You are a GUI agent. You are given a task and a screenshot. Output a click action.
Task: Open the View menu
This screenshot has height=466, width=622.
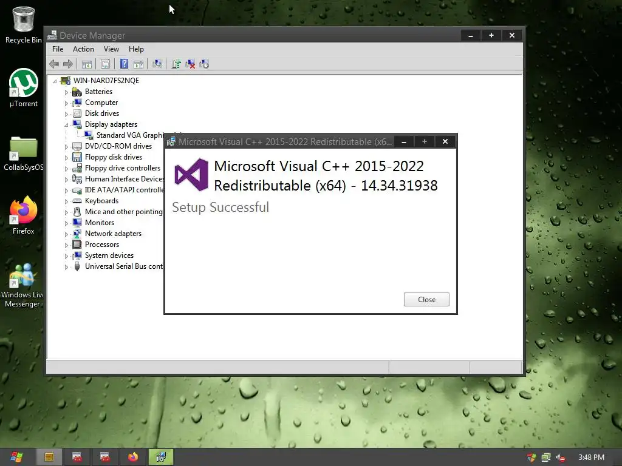(111, 49)
